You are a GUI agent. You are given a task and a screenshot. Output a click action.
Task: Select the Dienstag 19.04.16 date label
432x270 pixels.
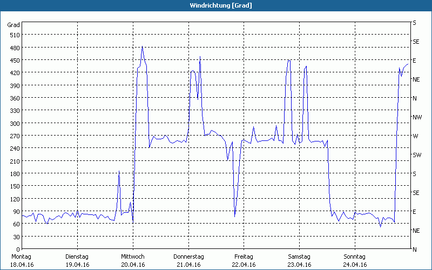77,260
